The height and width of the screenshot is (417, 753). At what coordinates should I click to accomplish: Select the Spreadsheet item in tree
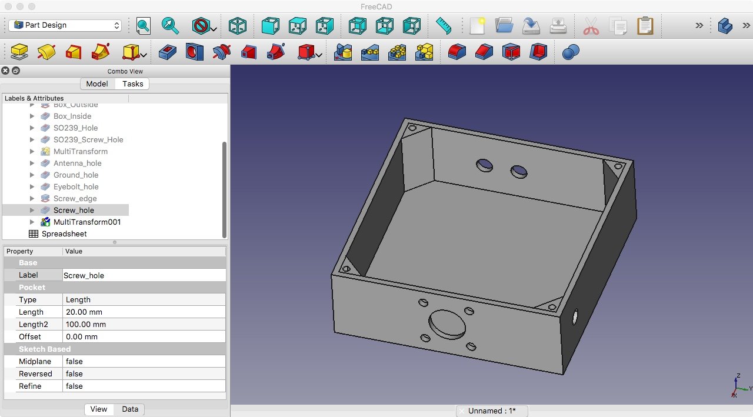(x=64, y=233)
